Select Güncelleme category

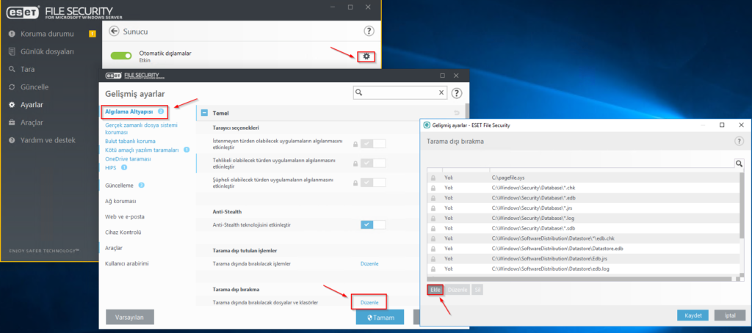click(x=120, y=185)
